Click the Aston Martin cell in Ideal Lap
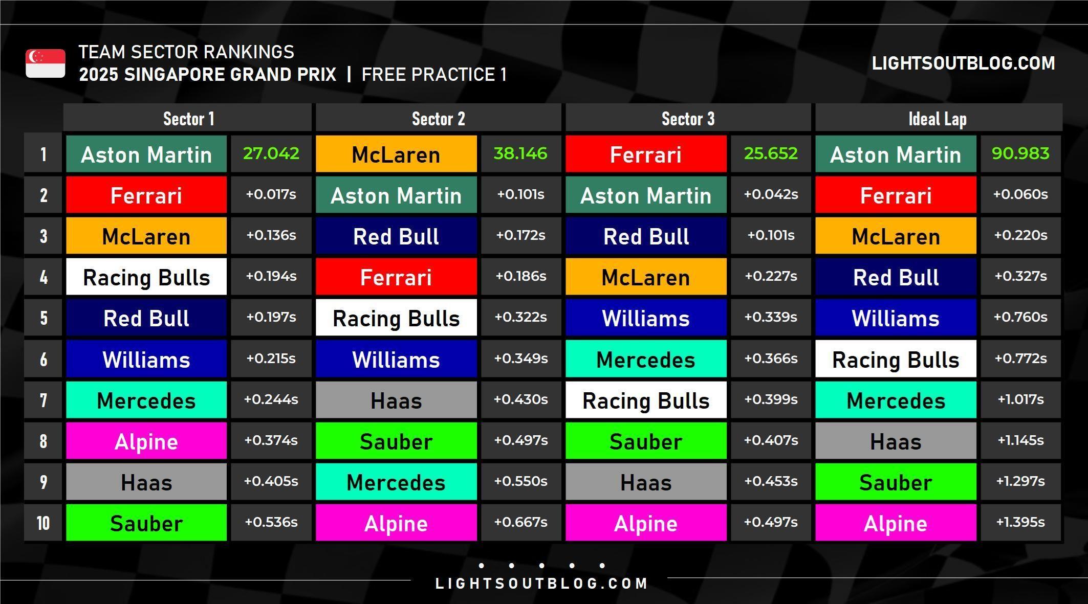 pos(896,154)
